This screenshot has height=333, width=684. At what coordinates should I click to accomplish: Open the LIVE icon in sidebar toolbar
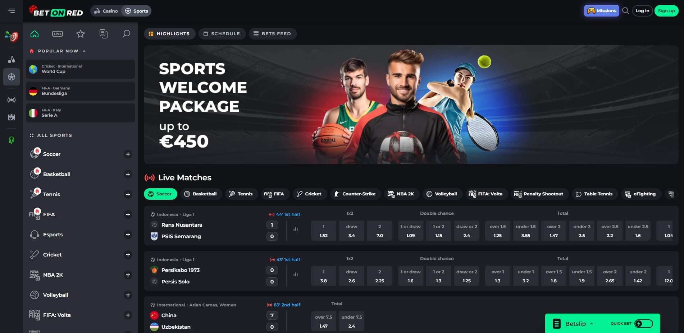[x=58, y=34]
